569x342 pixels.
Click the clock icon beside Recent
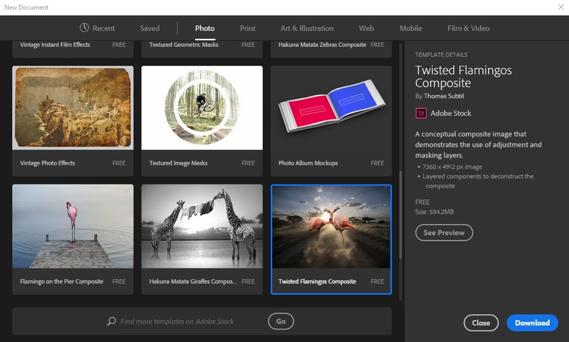point(84,28)
